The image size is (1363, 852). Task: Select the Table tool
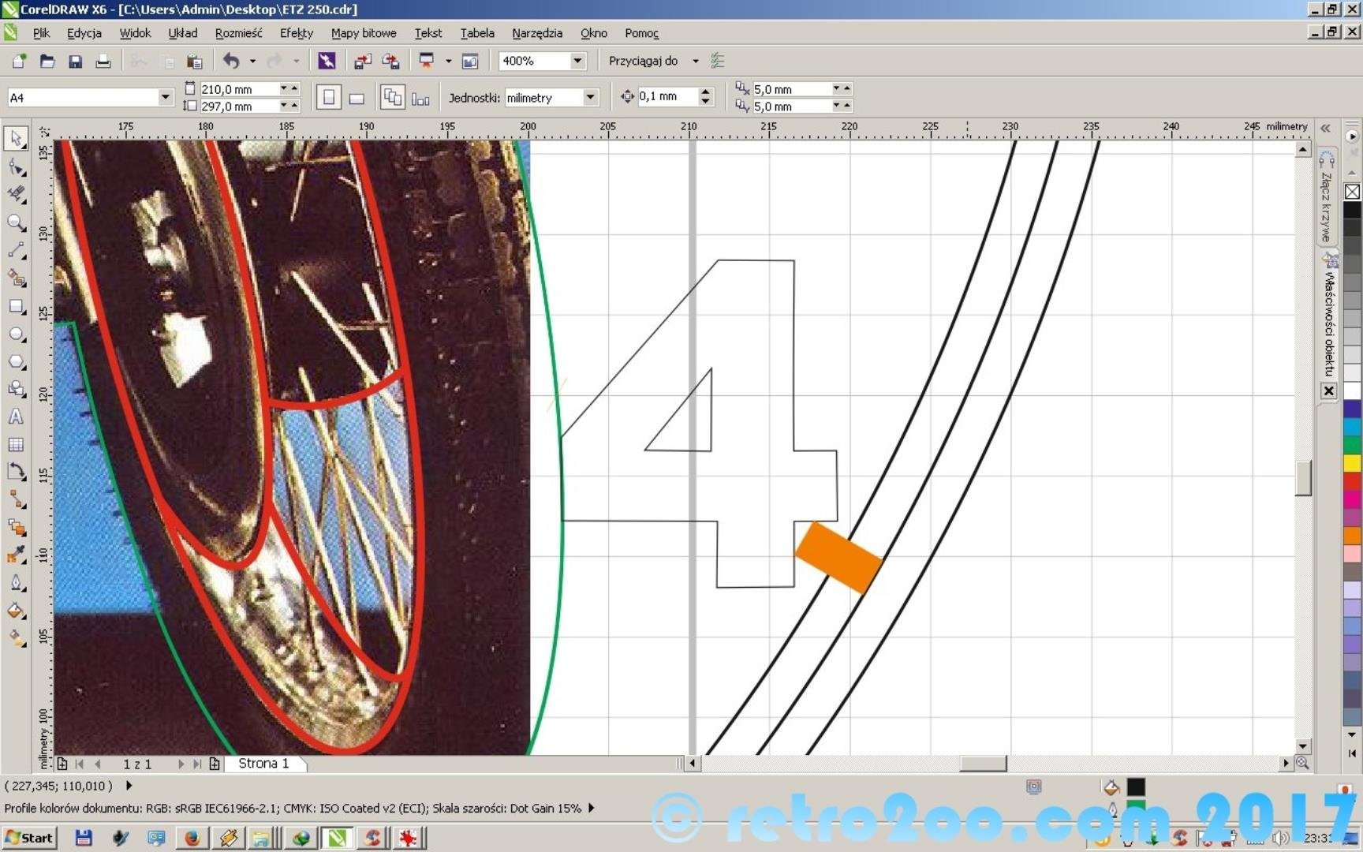click(x=16, y=445)
